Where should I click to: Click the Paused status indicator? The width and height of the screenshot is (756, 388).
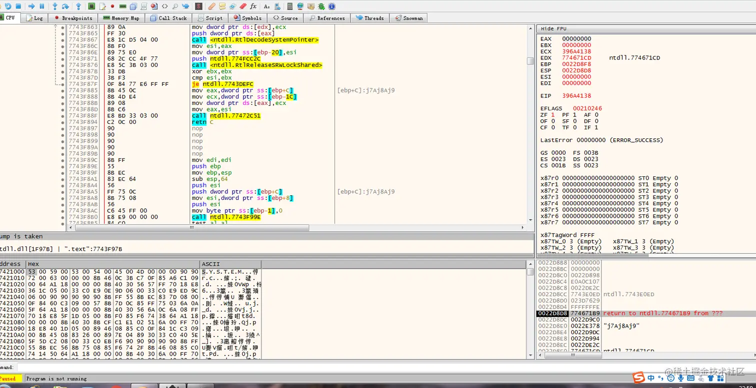pos(10,379)
